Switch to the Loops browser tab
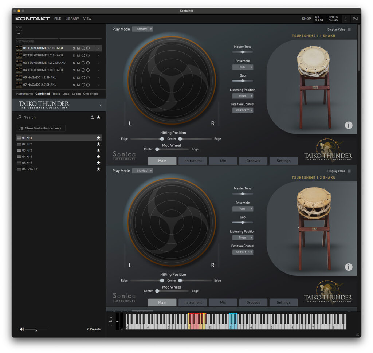 pyautogui.click(x=76, y=94)
